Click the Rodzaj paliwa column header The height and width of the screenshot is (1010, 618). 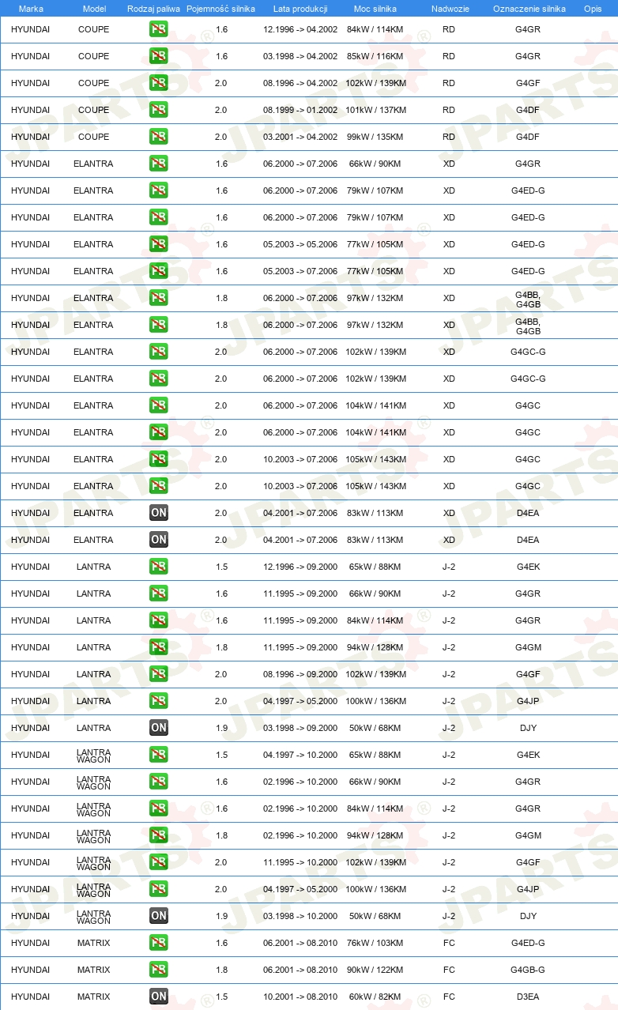pos(153,9)
